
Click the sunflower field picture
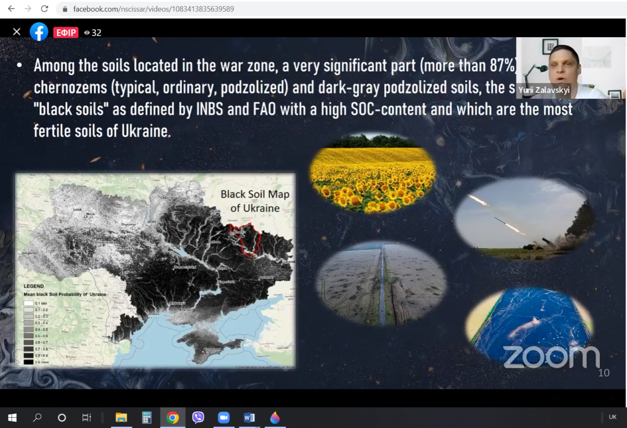373,173
